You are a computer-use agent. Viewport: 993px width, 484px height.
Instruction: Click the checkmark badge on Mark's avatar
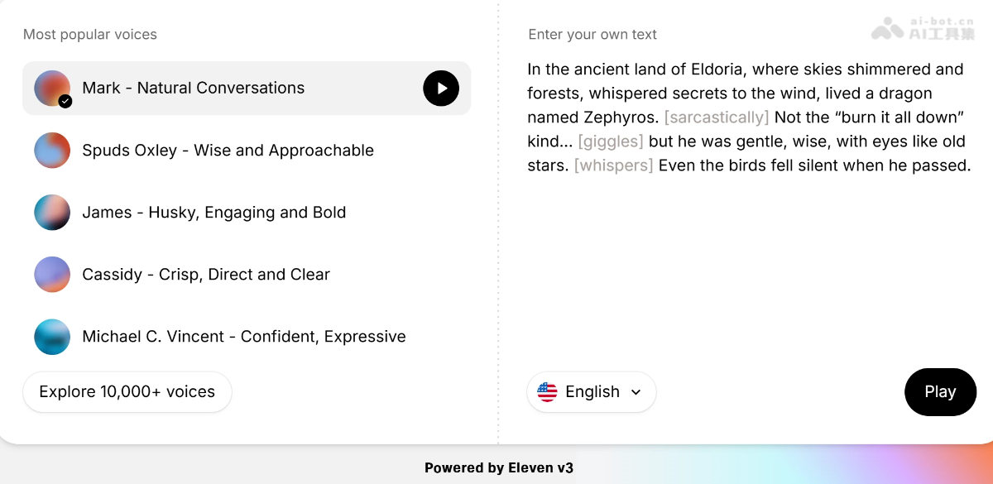tap(65, 102)
